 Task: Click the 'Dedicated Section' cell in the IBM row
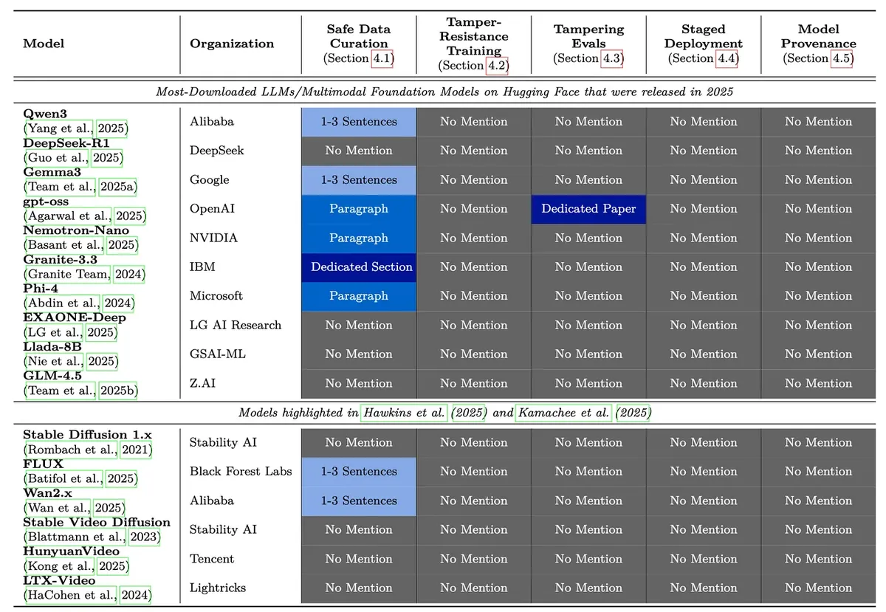pyautogui.click(x=359, y=267)
